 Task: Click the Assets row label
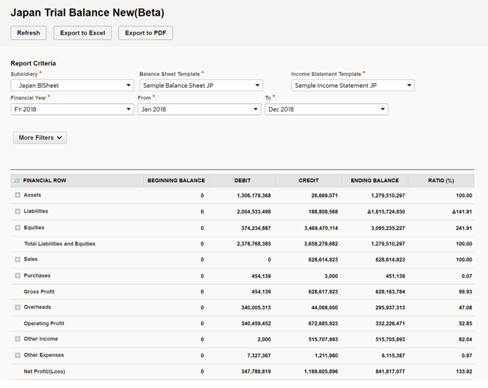[x=33, y=195]
